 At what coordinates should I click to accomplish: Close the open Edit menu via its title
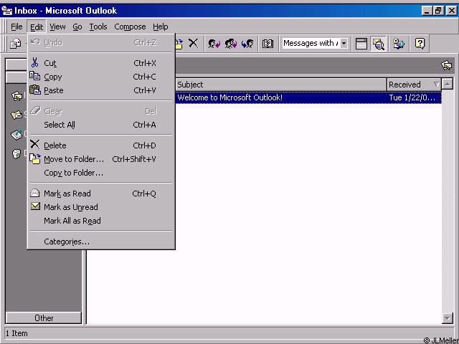pos(37,27)
